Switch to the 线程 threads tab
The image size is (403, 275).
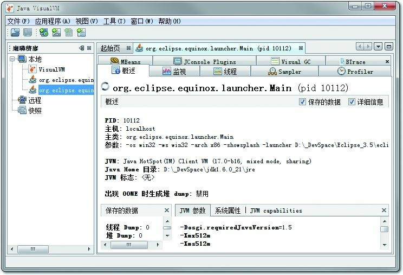[225, 71]
